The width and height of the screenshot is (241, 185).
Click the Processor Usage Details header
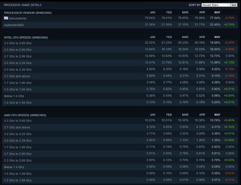click(23, 5)
